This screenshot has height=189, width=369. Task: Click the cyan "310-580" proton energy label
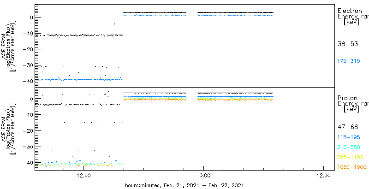coord(349,148)
